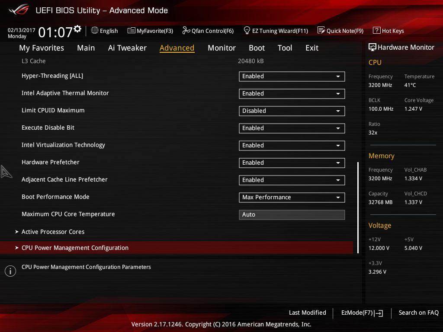Viewport: 443px width, 332px height.
Task: Click the L3 Cache label
Action: [34, 61]
